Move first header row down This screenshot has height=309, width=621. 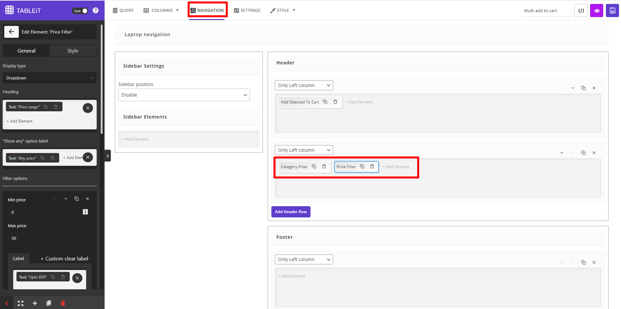click(x=573, y=88)
